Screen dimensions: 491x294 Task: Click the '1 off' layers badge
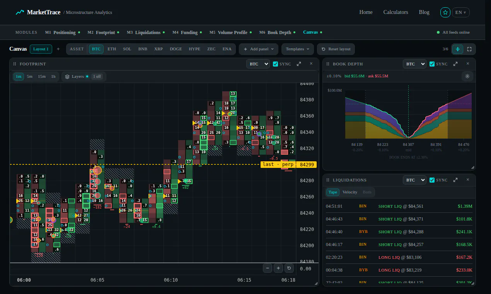pyautogui.click(x=97, y=77)
